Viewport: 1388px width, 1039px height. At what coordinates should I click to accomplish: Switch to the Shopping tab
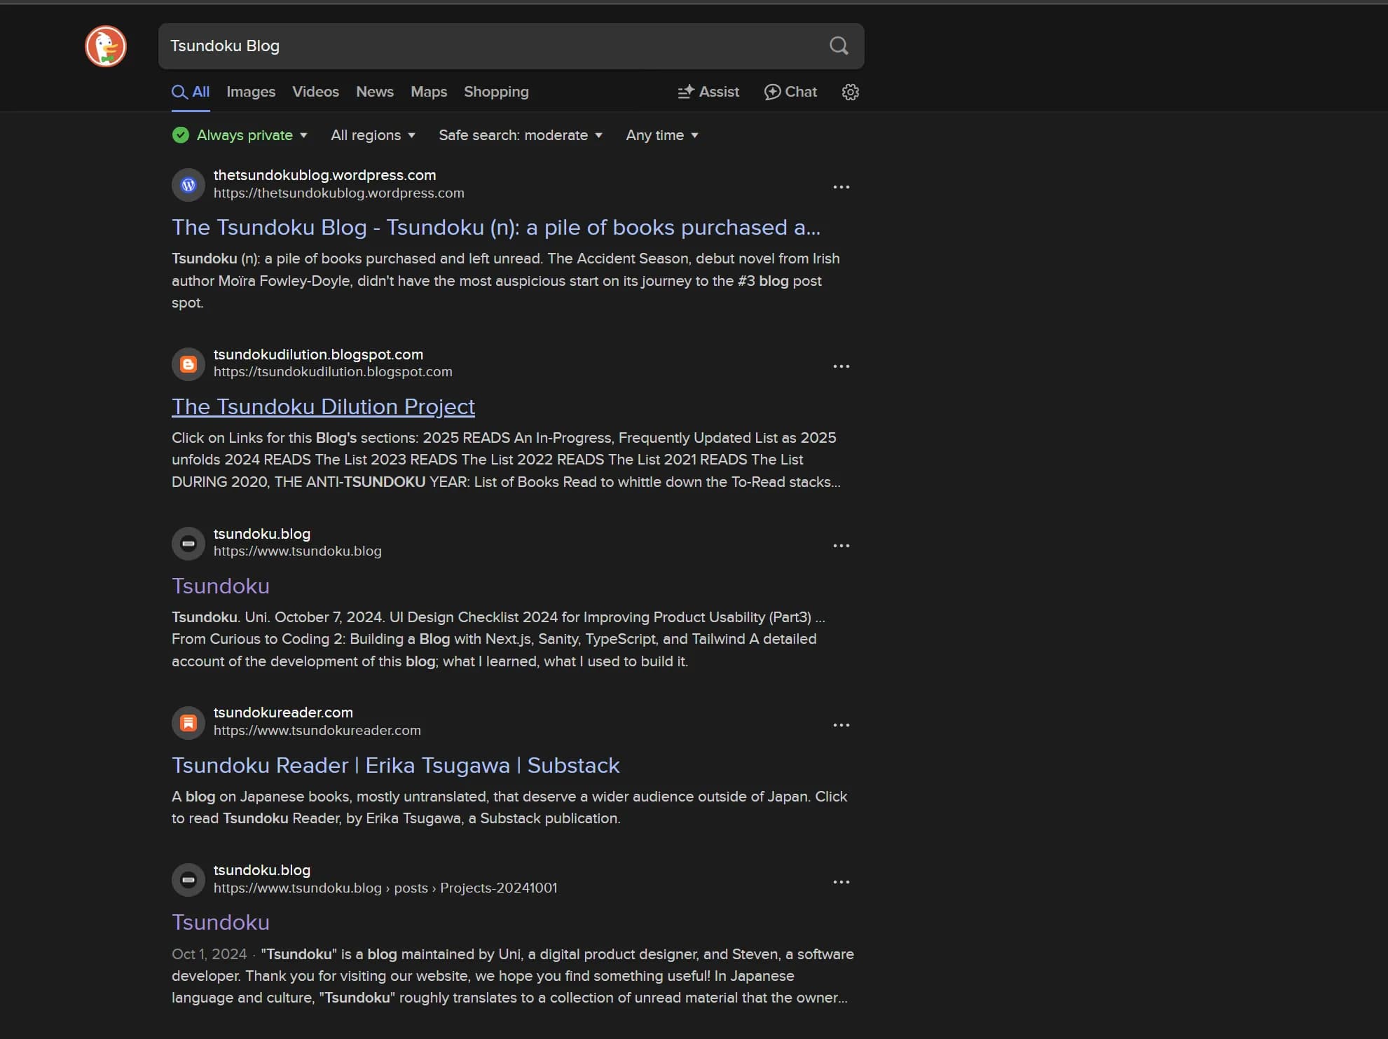[496, 92]
